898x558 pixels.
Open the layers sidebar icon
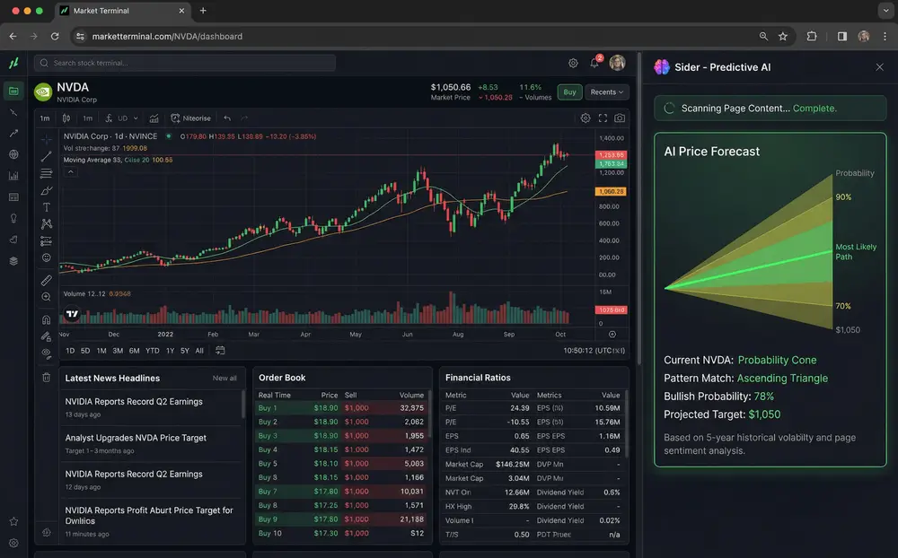[13, 261]
